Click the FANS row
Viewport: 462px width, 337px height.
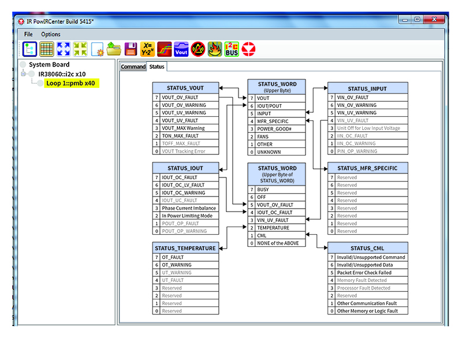(x=277, y=136)
